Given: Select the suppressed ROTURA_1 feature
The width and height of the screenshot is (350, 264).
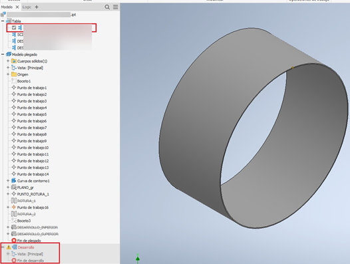Looking at the screenshot, I should click(27, 201).
